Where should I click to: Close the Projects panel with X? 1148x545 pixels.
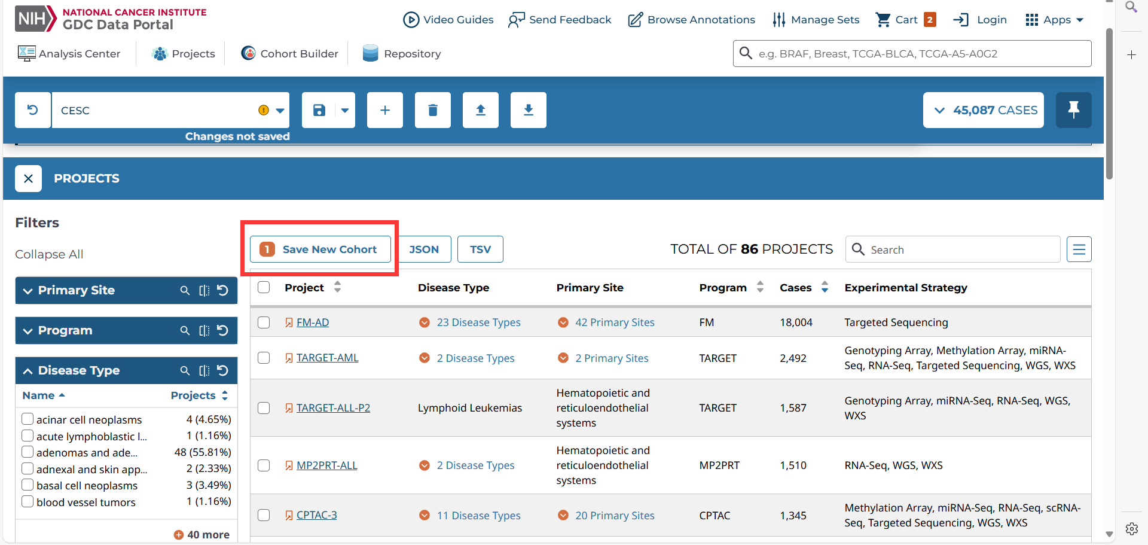28,178
